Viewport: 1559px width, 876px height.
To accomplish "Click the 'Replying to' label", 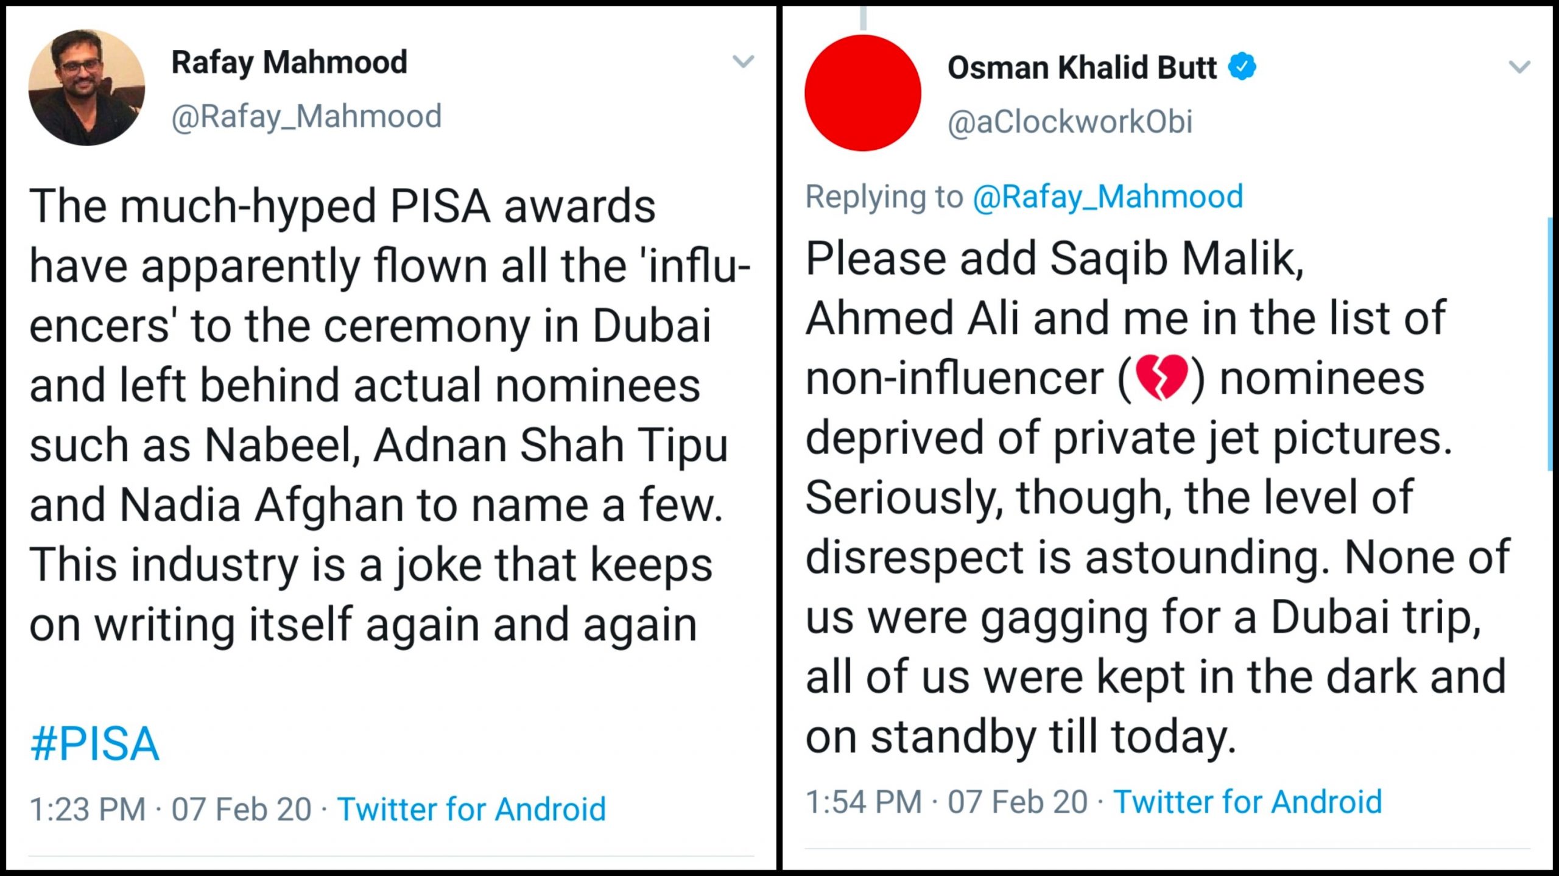I will coord(884,197).
